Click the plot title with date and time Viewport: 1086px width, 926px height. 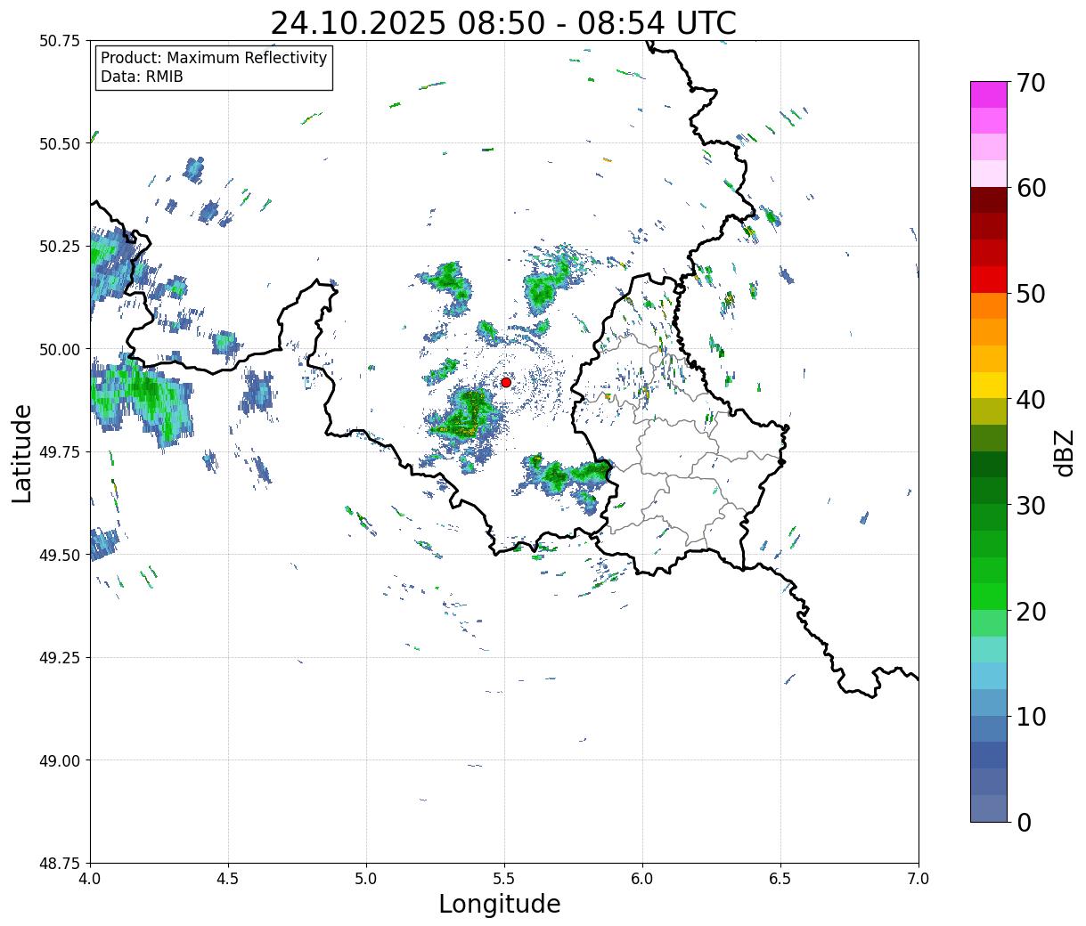(x=503, y=23)
